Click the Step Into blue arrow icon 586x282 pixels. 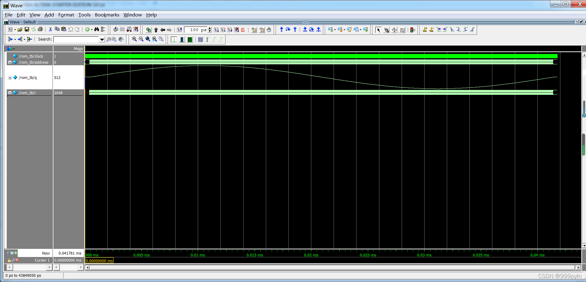pos(281,29)
